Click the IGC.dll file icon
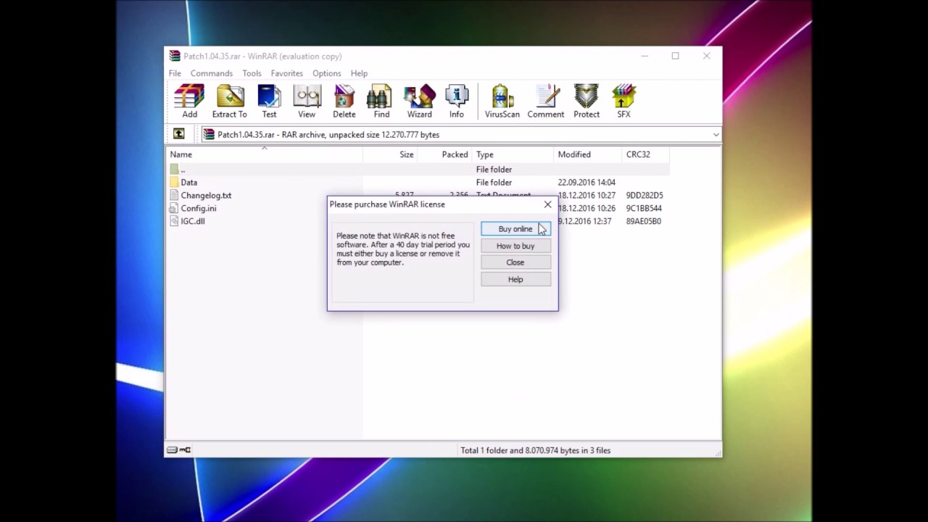 coord(174,222)
